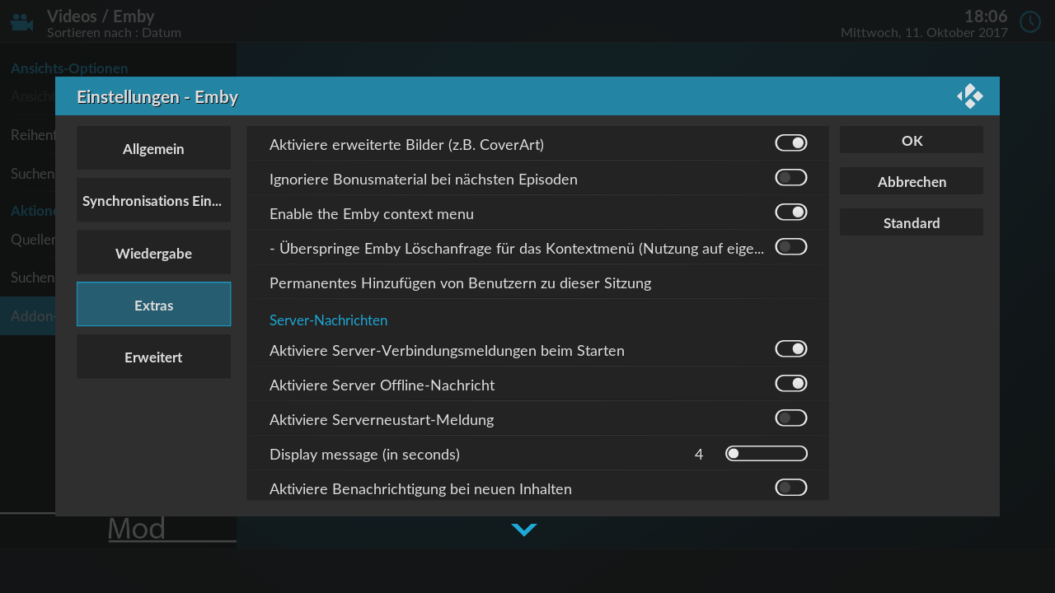Disable the Emby context menu switch
The width and height of the screenshot is (1055, 593).
pyautogui.click(x=791, y=212)
